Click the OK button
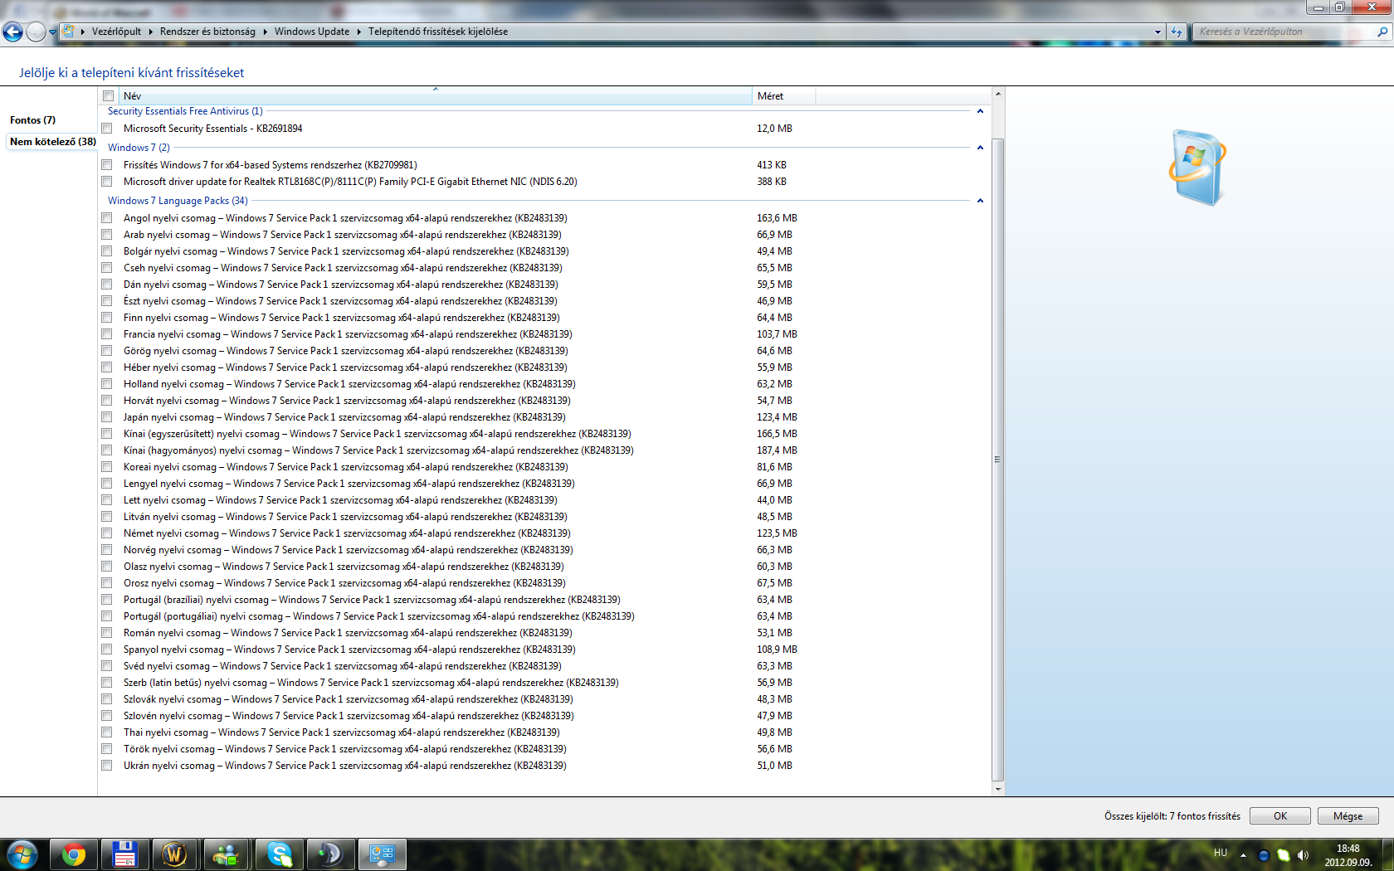This screenshot has height=871, width=1394. point(1280,816)
